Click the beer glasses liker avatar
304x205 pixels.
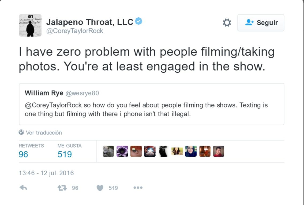[x=205, y=151]
